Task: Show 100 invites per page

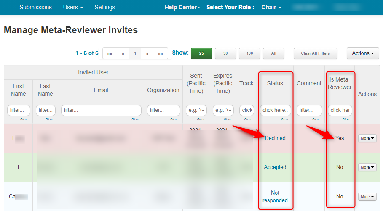Action: [249, 53]
